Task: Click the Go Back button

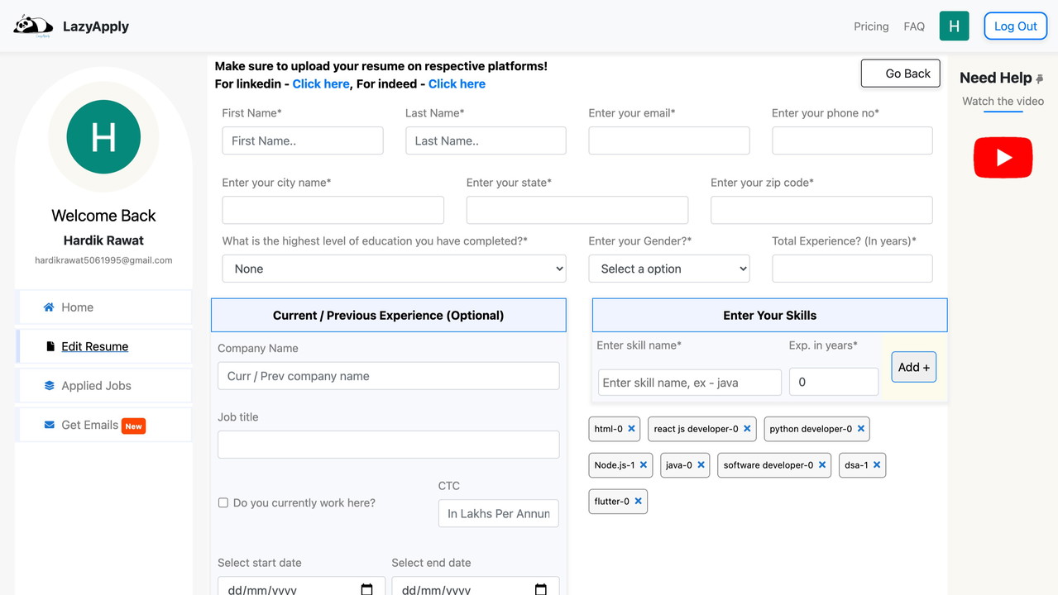Action: (x=900, y=73)
